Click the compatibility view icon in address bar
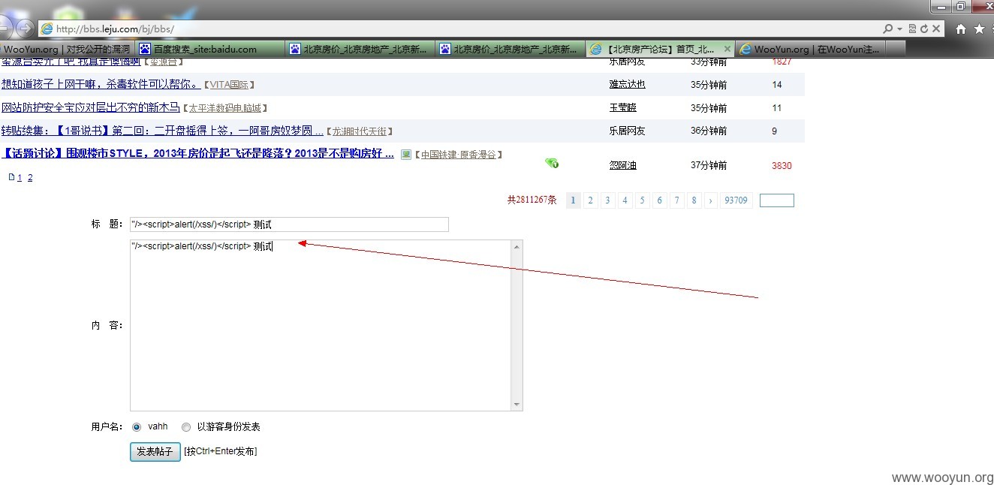 pyautogui.click(x=912, y=29)
